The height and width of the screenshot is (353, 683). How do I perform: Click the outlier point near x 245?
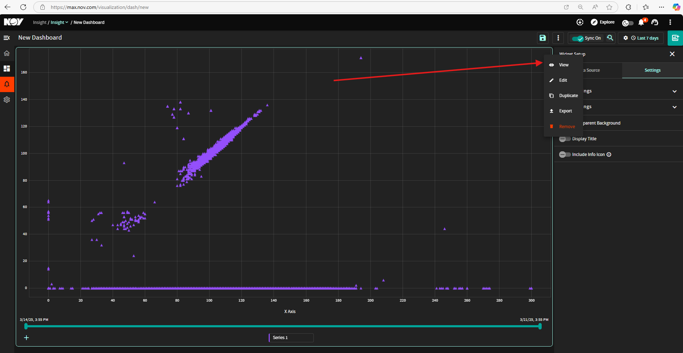pos(444,229)
